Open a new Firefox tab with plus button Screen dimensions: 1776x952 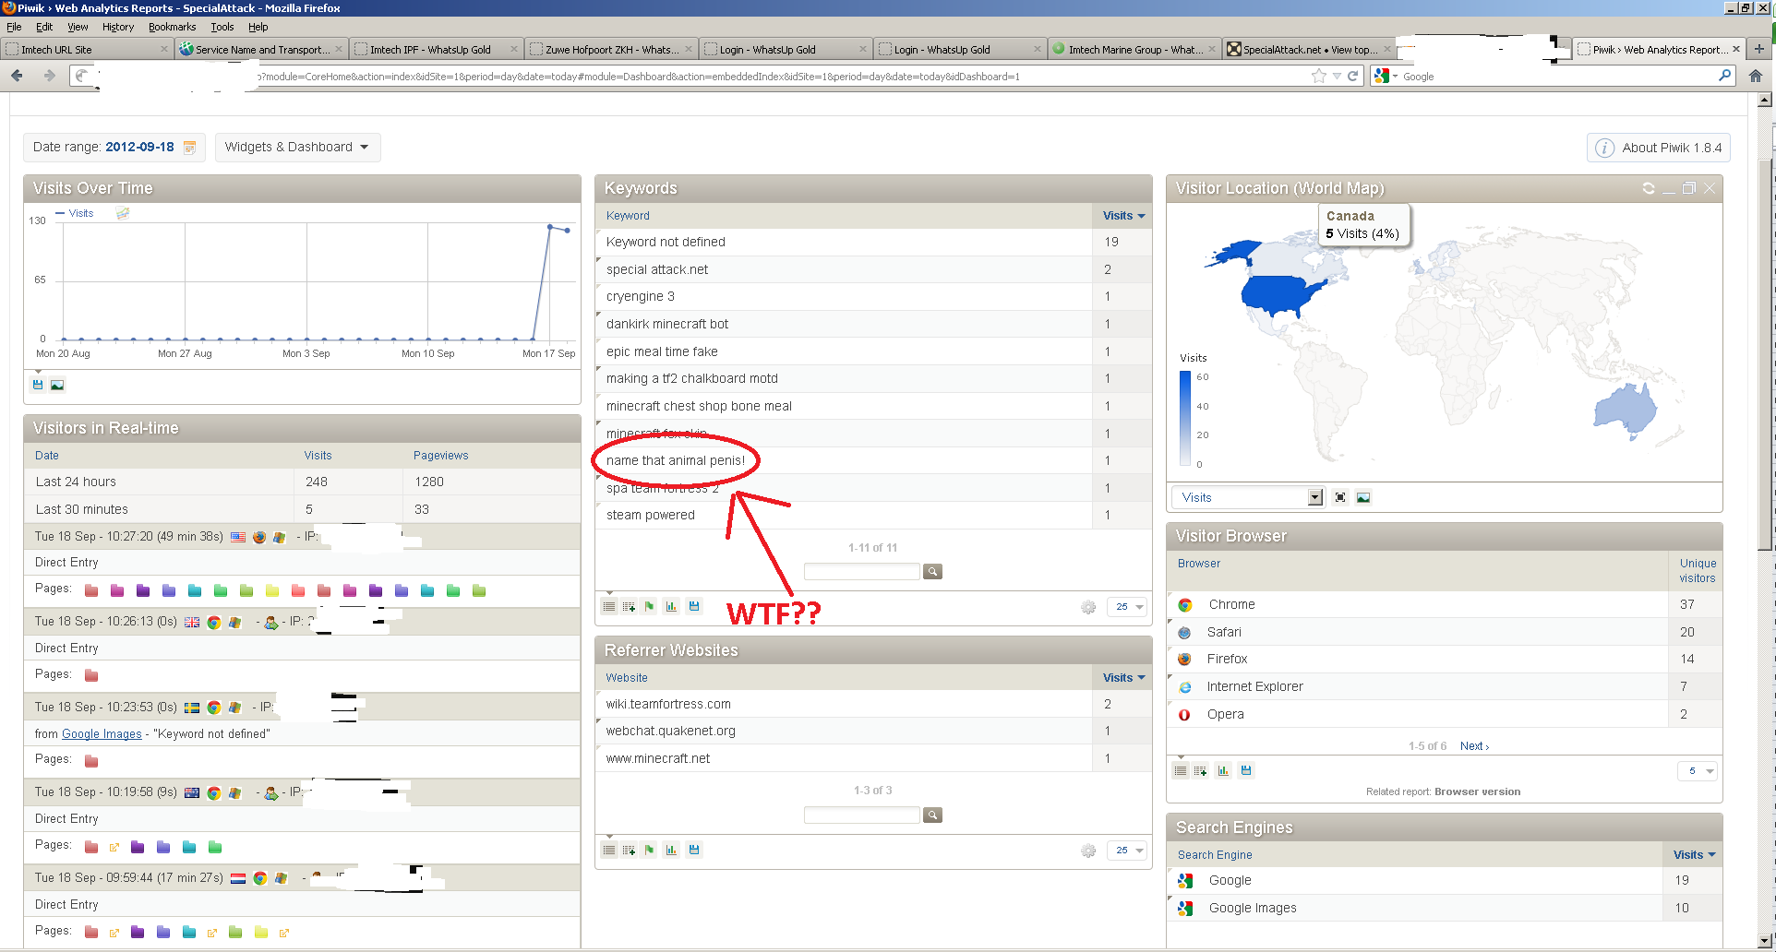tap(1758, 49)
